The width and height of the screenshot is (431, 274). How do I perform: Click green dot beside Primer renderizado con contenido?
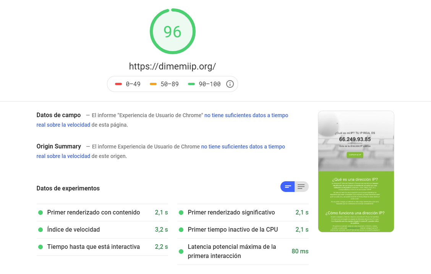(x=41, y=212)
